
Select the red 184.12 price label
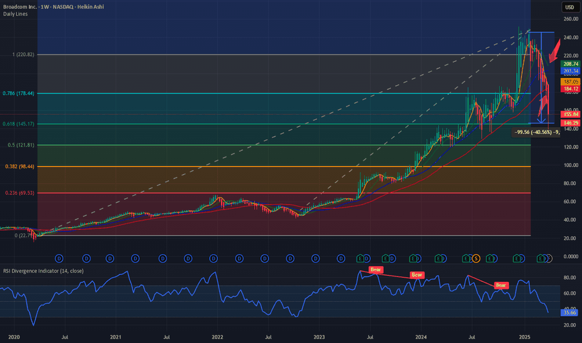(571, 89)
